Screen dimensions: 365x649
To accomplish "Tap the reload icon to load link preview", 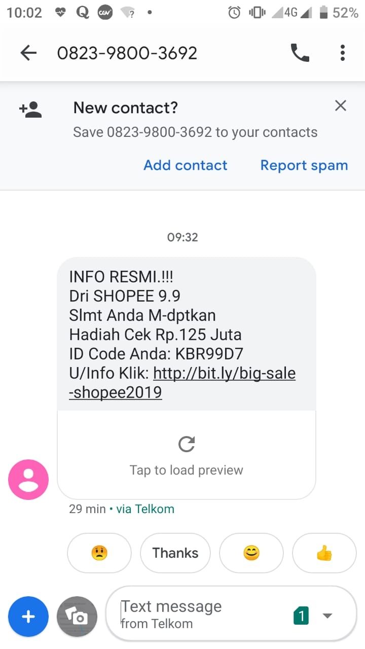I will click(186, 444).
